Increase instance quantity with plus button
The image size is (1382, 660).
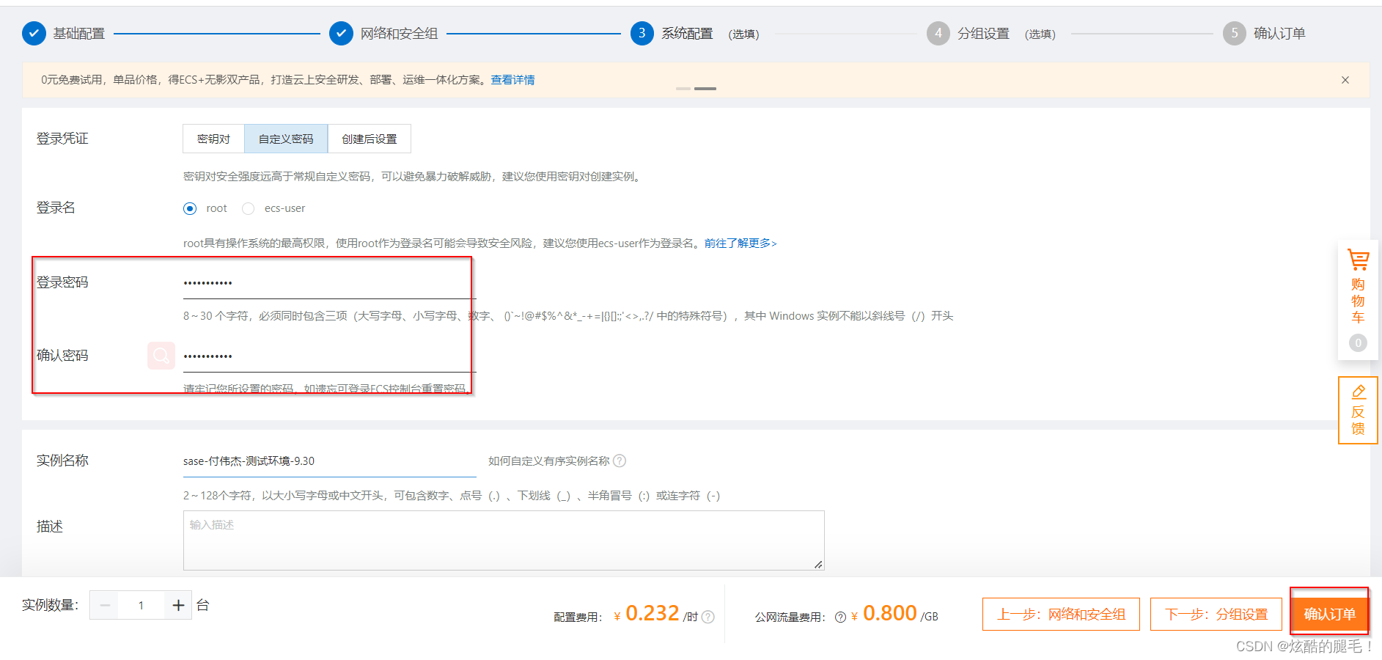[178, 605]
